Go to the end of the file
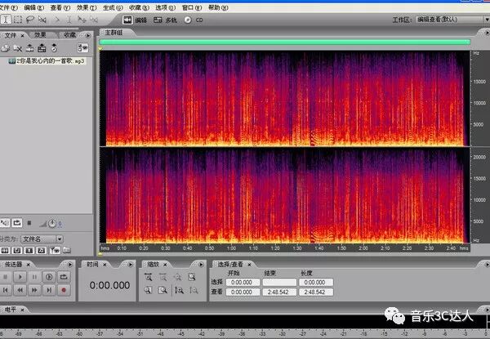Viewport: 490px width, 339px height. 49,290
